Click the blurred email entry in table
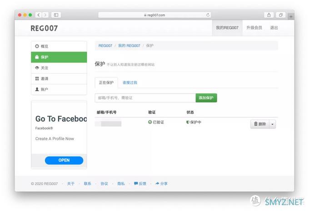Viewport: 309px width, 211px height. tap(108, 124)
